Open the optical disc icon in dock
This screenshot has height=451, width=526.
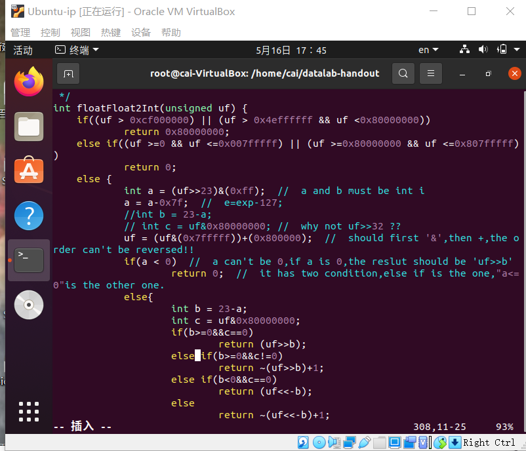click(x=29, y=305)
